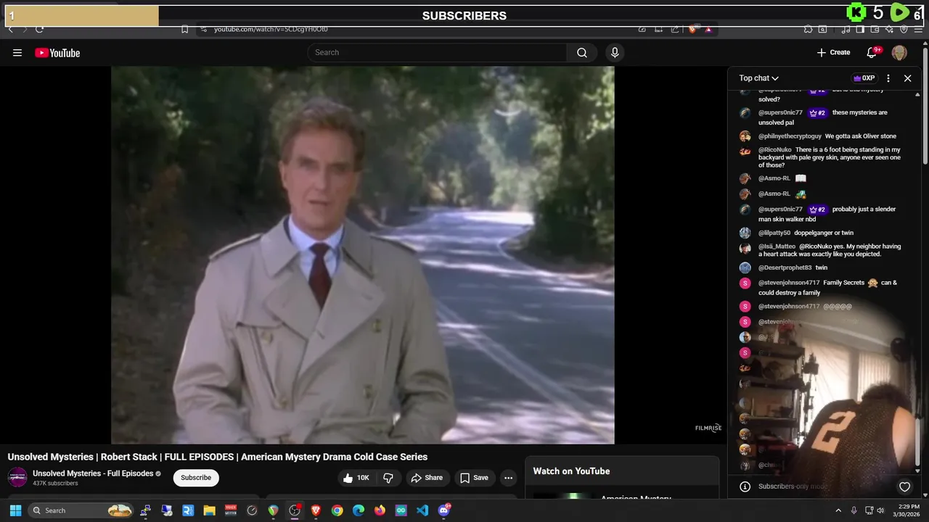Open the account avatar menu
This screenshot has height=522, width=929.
899,52
